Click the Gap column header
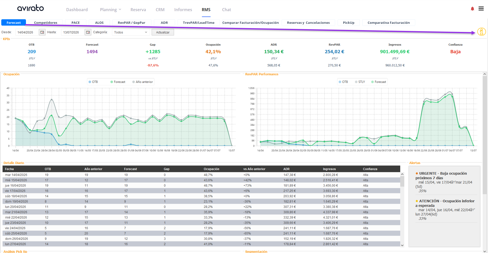488x253 pixels. [x=167, y=169]
